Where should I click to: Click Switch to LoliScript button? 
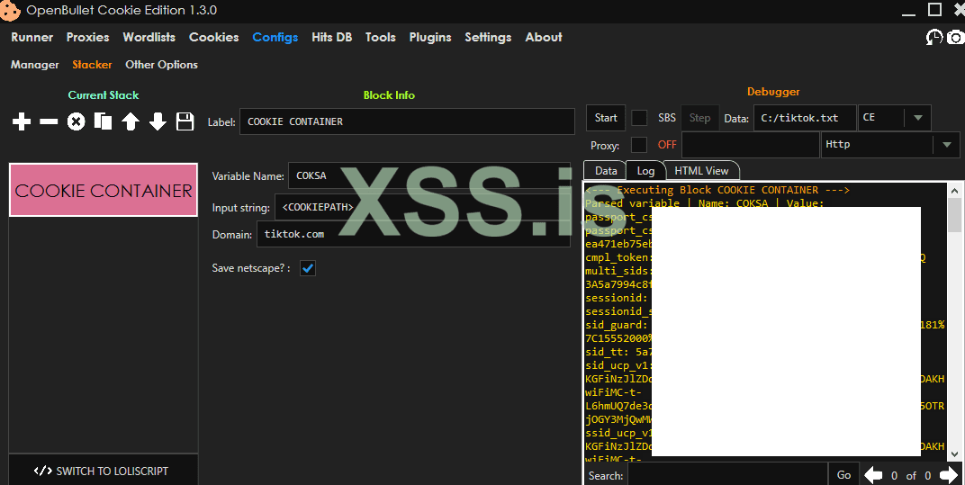click(102, 471)
